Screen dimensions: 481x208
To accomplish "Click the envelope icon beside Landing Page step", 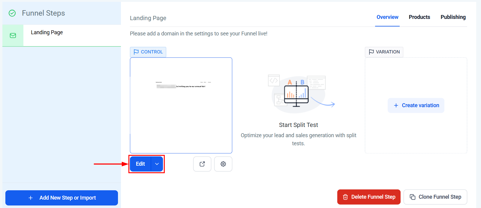I will (13, 35).
